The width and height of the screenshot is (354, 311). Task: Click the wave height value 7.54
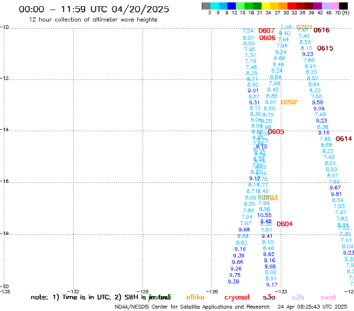click(248, 31)
